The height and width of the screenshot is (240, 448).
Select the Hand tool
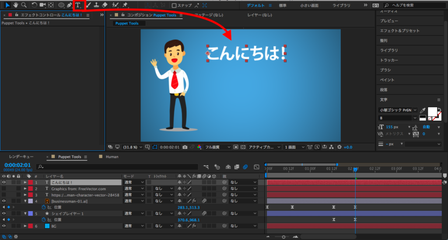click(16, 5)
